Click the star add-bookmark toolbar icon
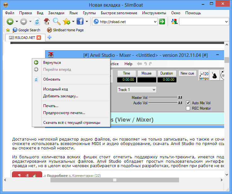The image size is (232, 194). 67,21
